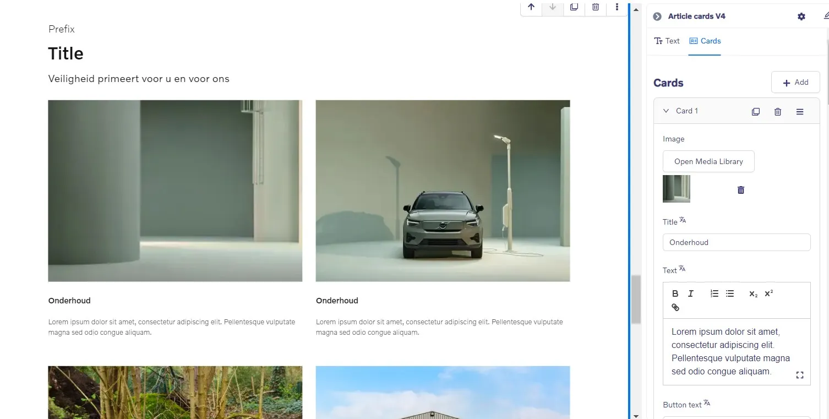The image size is (829, 419).
Task: Delete the block using the toolbar trash icon
Action: click(596, 7)
